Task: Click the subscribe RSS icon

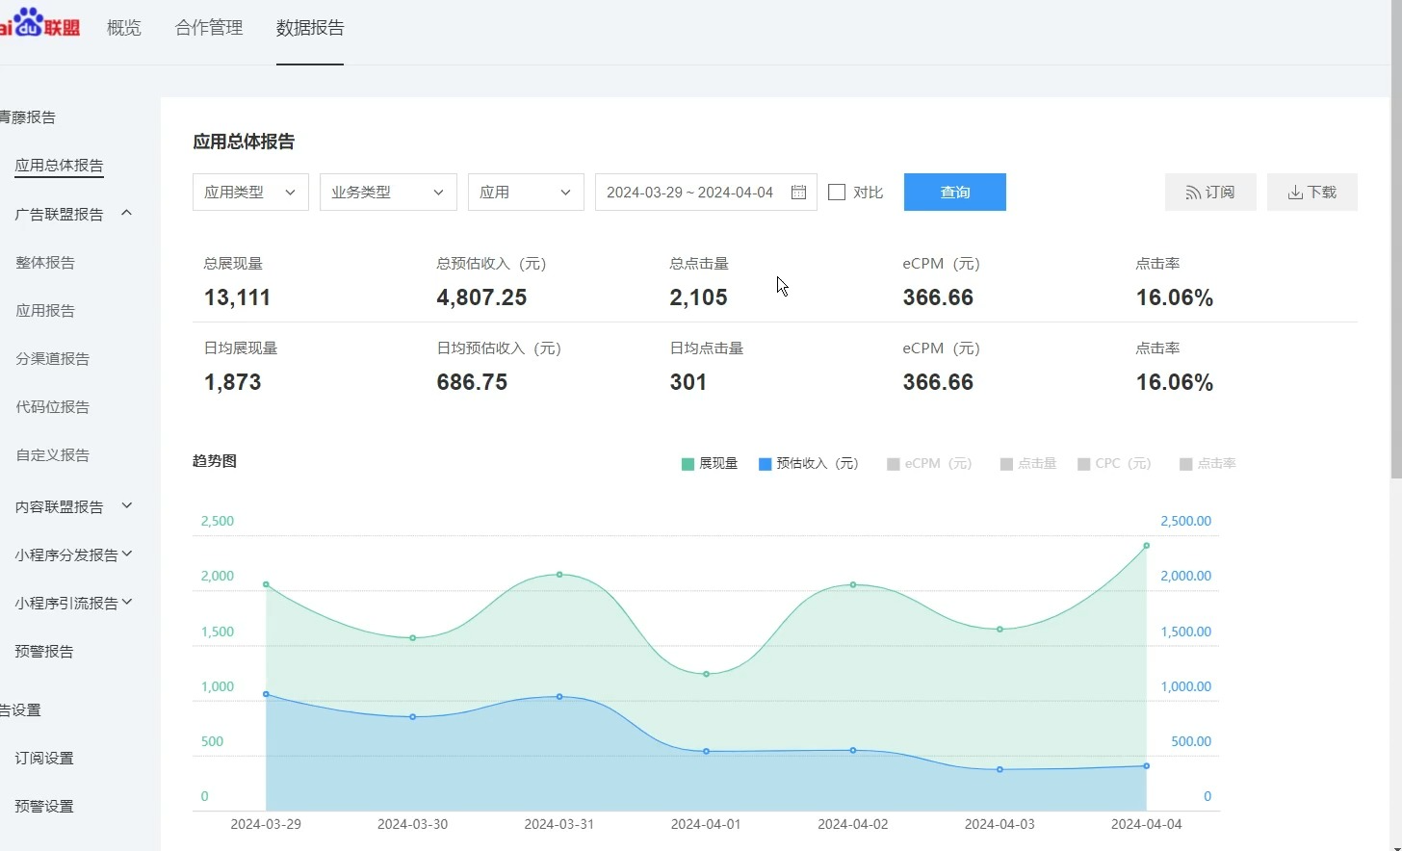Action: [1193, 193]
